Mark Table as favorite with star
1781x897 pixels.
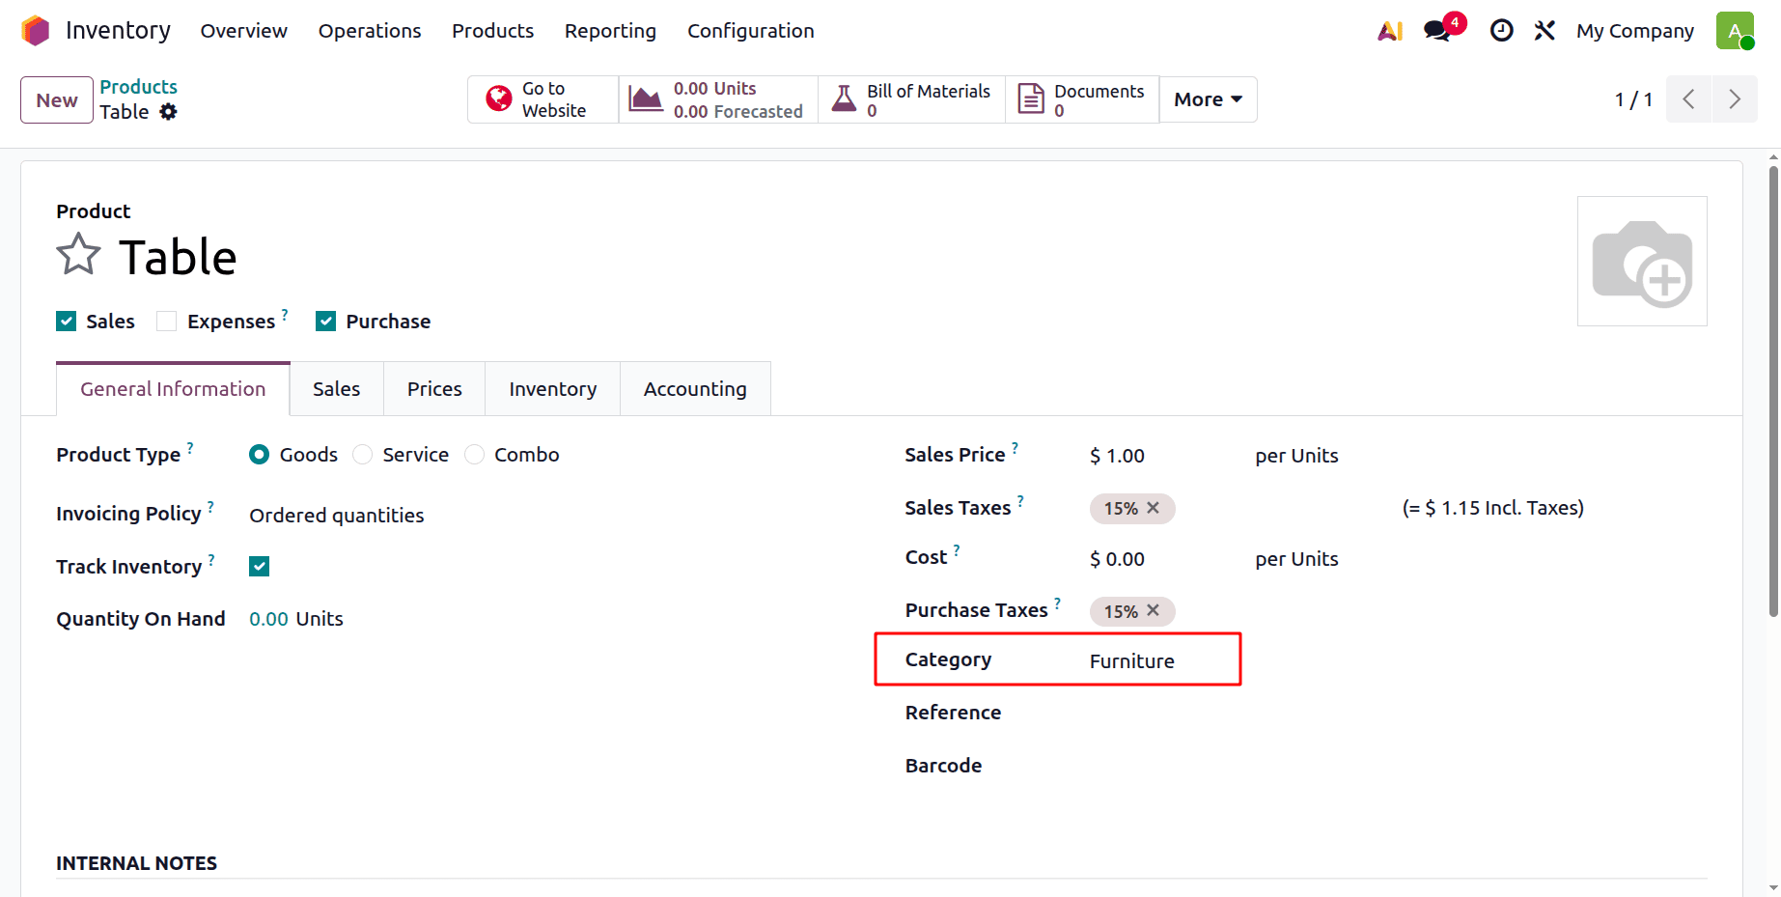78,255
